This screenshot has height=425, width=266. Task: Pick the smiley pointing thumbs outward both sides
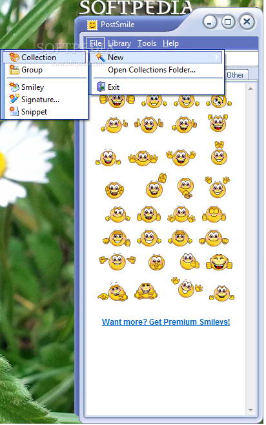(117, 261)
